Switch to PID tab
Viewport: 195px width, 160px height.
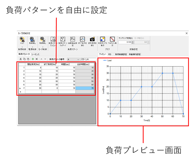tap(110, 54)
